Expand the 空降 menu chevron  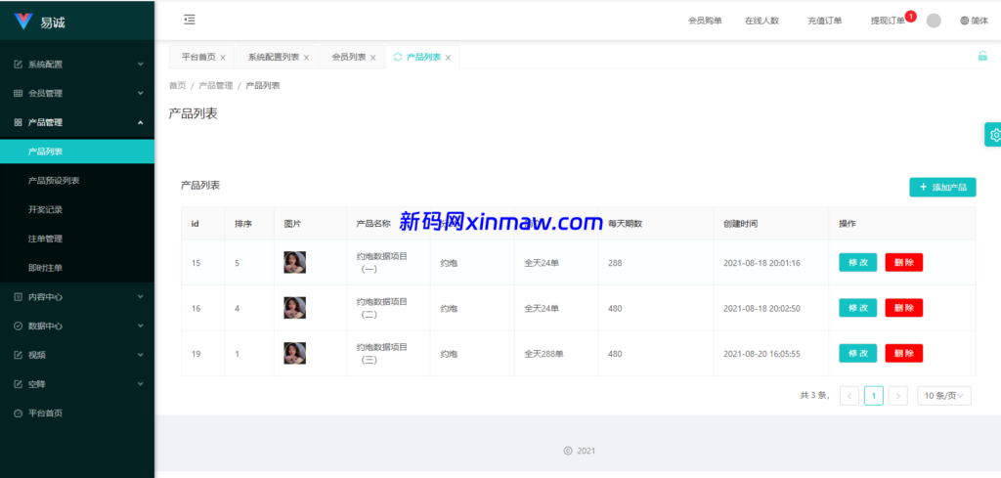[x=141, y=384]
